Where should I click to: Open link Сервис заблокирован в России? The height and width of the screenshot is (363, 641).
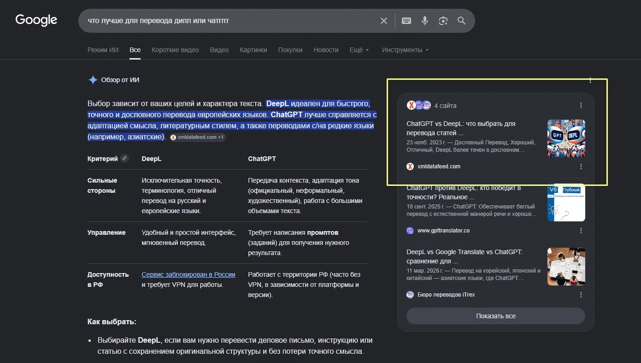[x=188, y=274]
